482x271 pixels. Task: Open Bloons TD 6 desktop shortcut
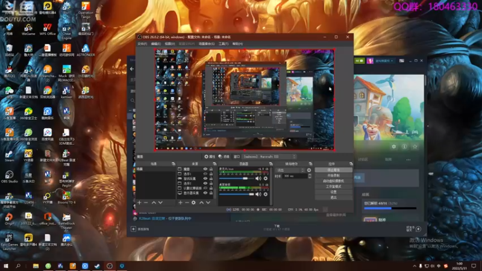[66, 198]
